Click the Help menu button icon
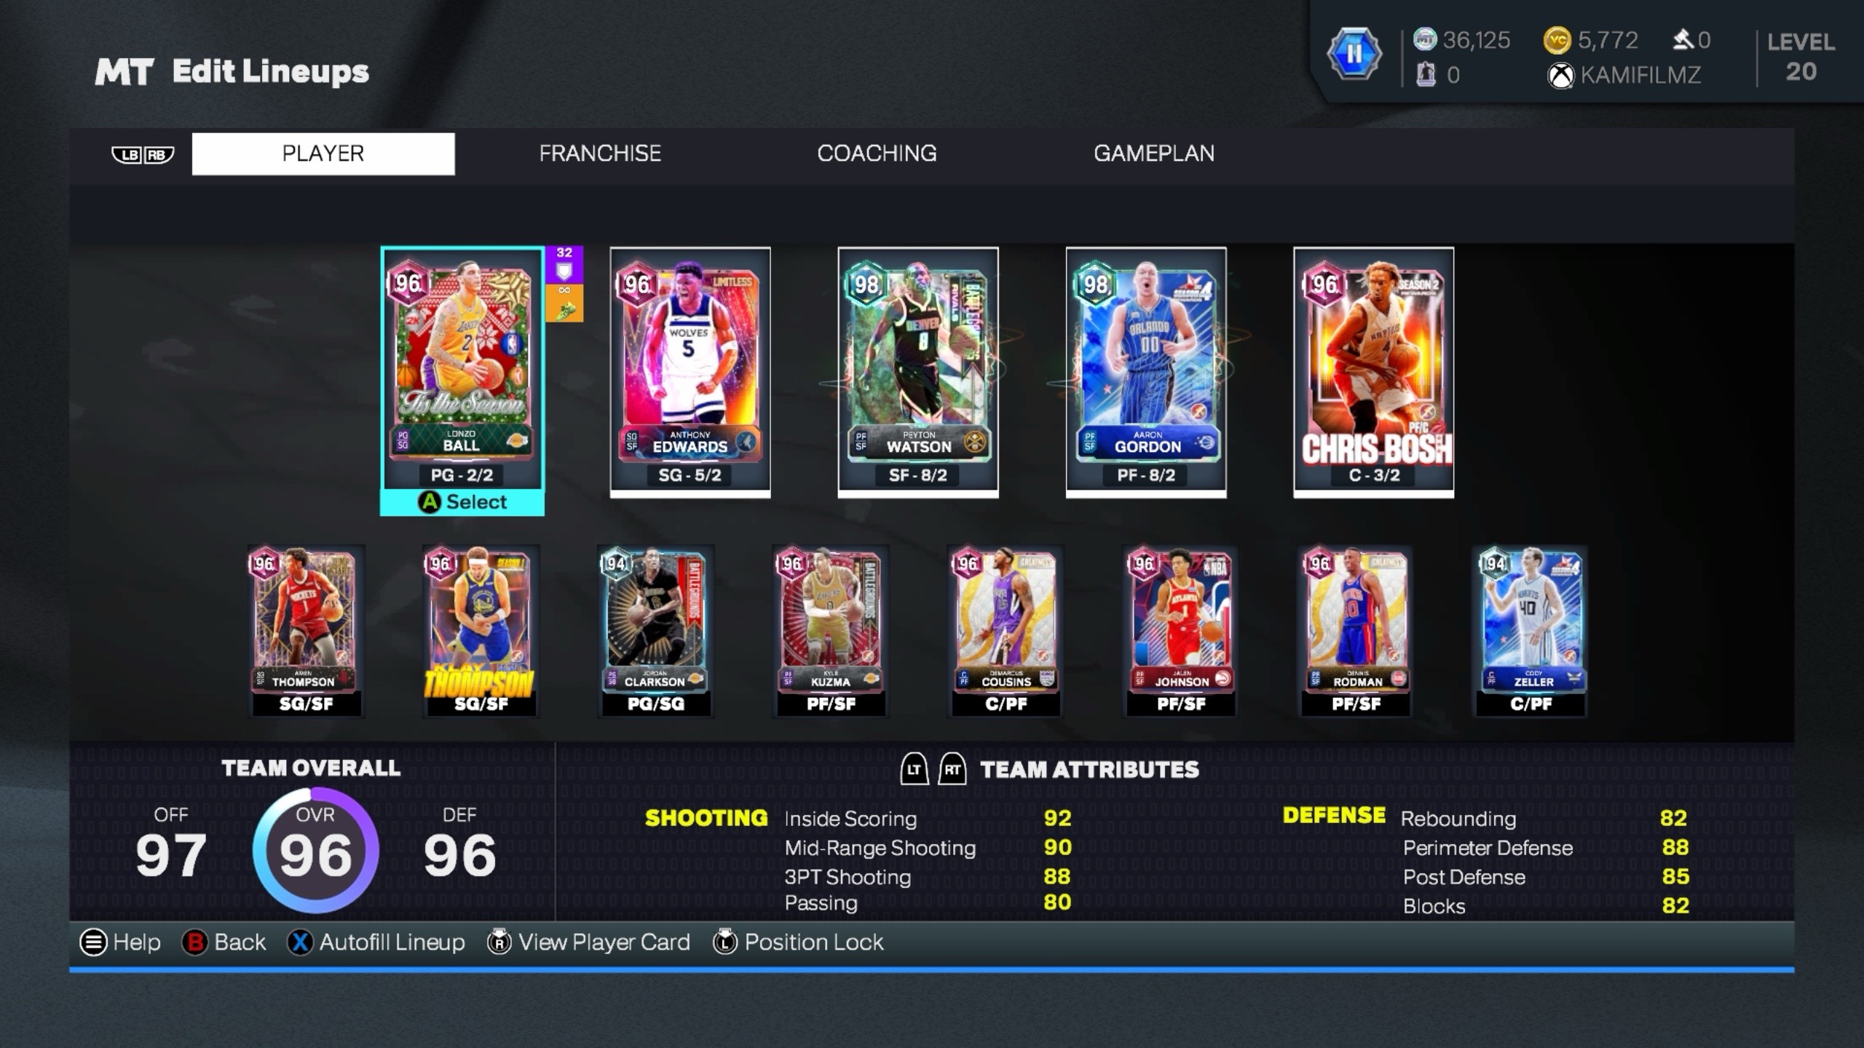This screenshot has width=1864, height=1048. [93, 942]
